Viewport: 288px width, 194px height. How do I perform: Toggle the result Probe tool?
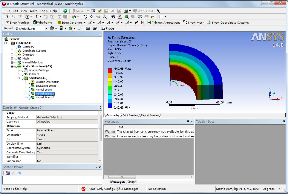click(108, 28)
